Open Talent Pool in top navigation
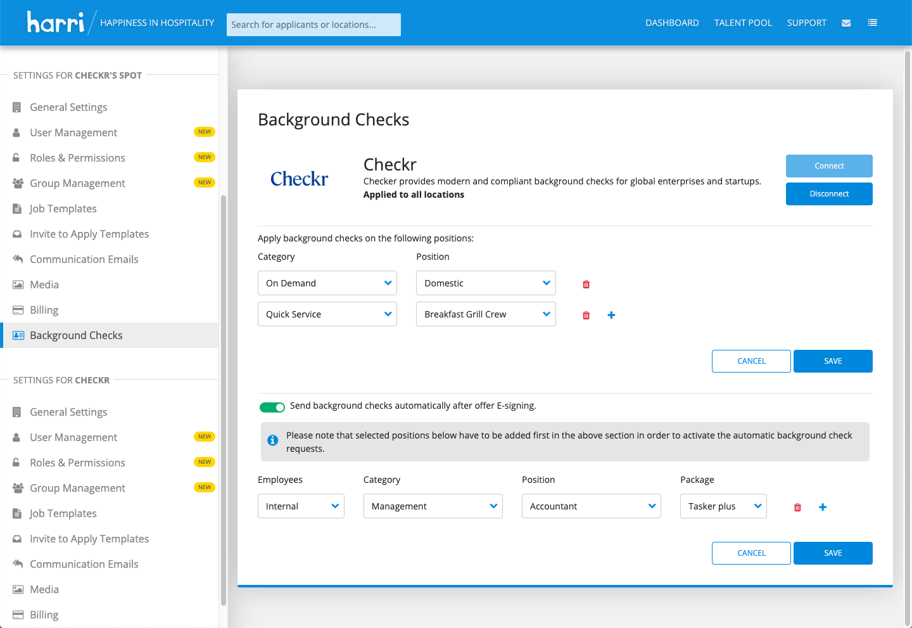 [x=743, y=23]
